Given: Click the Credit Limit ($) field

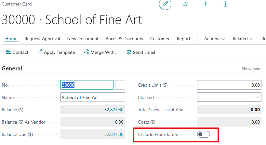Looking at the screenshot, I should tap(229, 85).
